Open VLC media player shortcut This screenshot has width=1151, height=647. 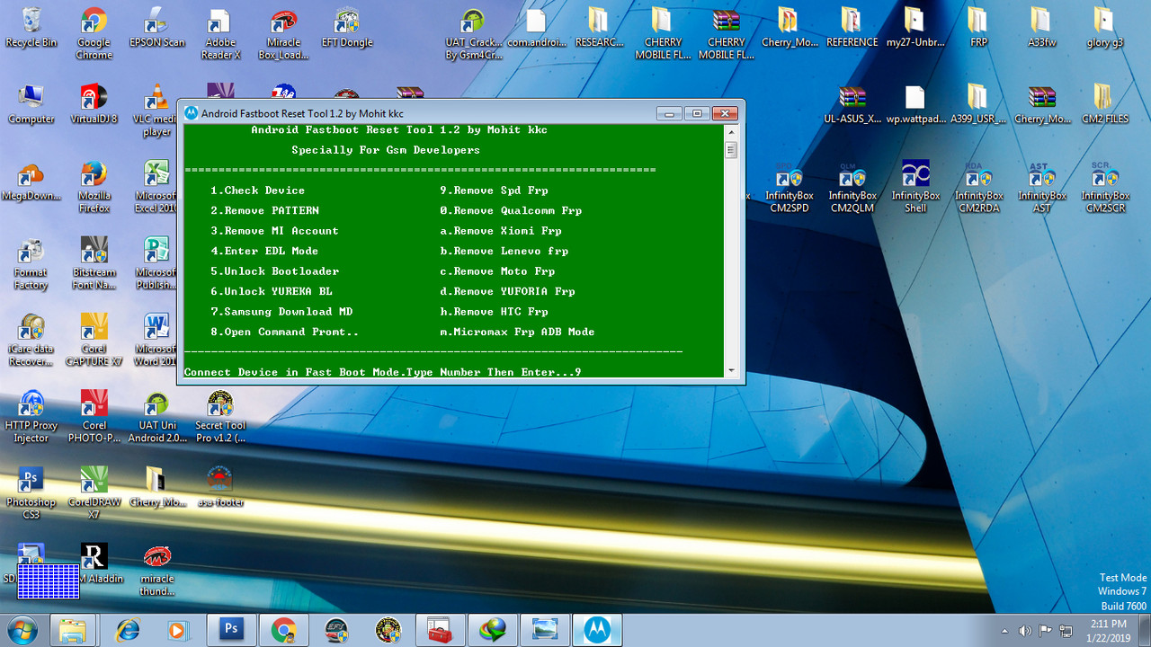(157, 110)
